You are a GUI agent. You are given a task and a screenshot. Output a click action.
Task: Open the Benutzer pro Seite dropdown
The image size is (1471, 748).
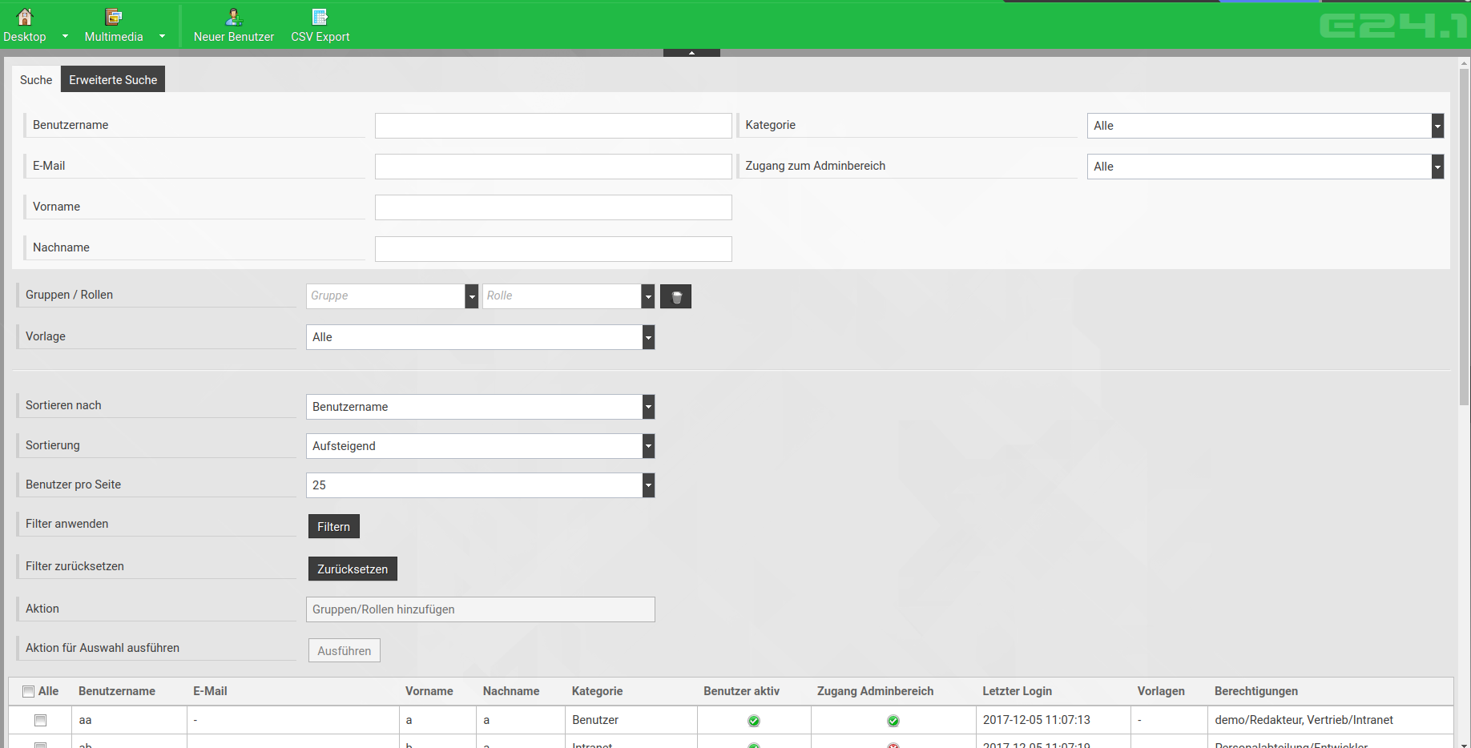[x=480, y=485]
